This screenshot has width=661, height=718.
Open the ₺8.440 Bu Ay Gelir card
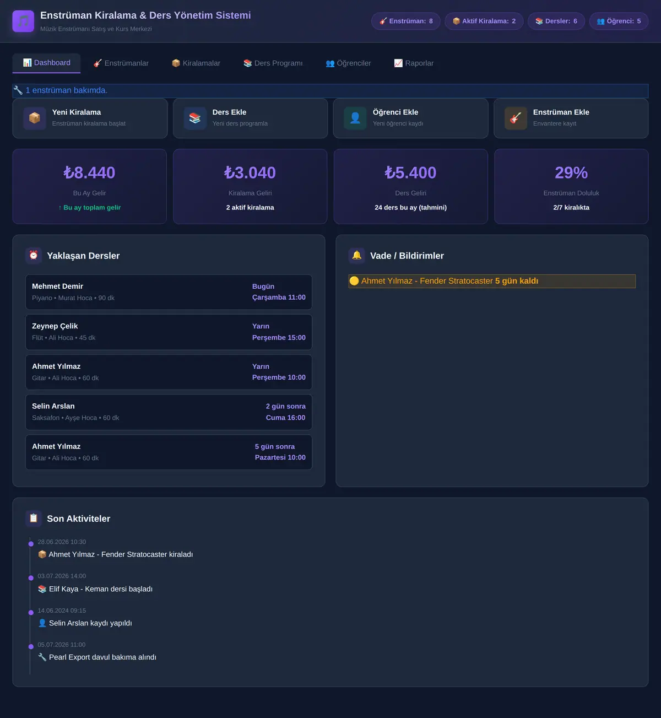(x=90, y=186)
